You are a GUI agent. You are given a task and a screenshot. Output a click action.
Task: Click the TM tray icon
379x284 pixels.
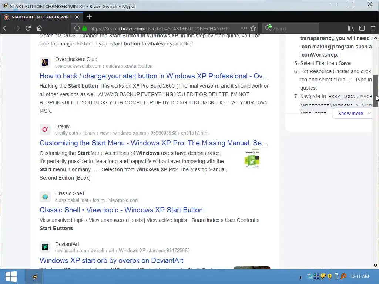310,276
